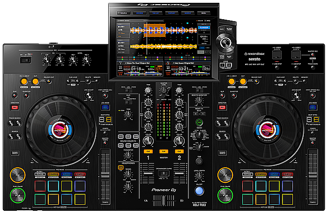Enable MASTER TEMPO on the left deck

point(105,143)
